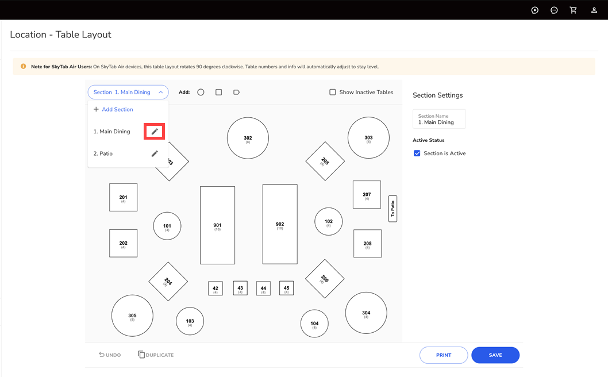The height and width of the screenshot is (377, 608).
Task: Add a label tag shape
Action: point(236,92)
